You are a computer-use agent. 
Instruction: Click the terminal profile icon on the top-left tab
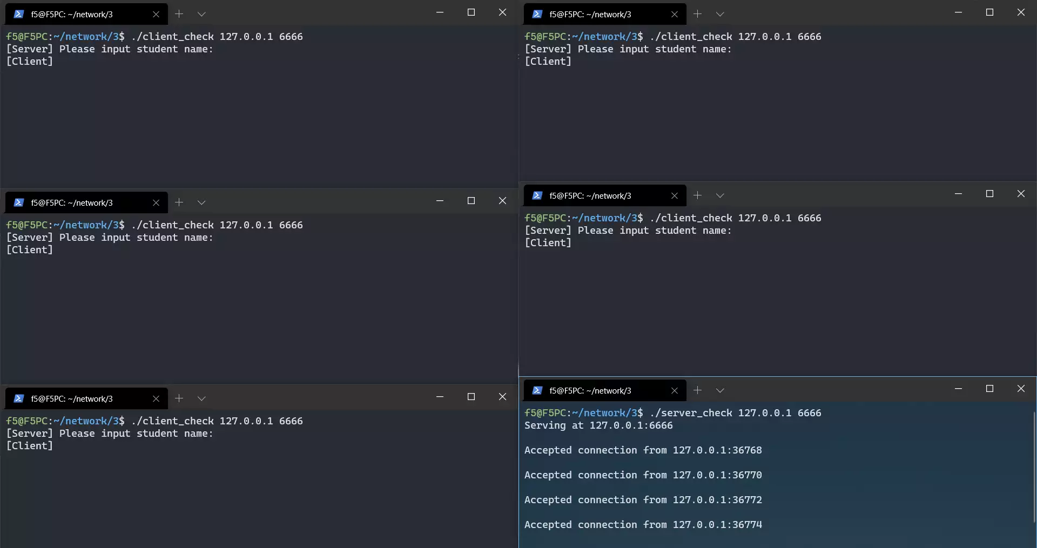(19, 15)
